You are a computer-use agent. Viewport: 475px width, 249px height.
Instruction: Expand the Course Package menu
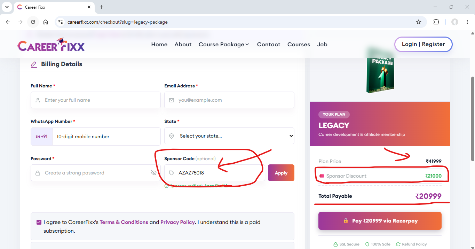pos(224,45)
